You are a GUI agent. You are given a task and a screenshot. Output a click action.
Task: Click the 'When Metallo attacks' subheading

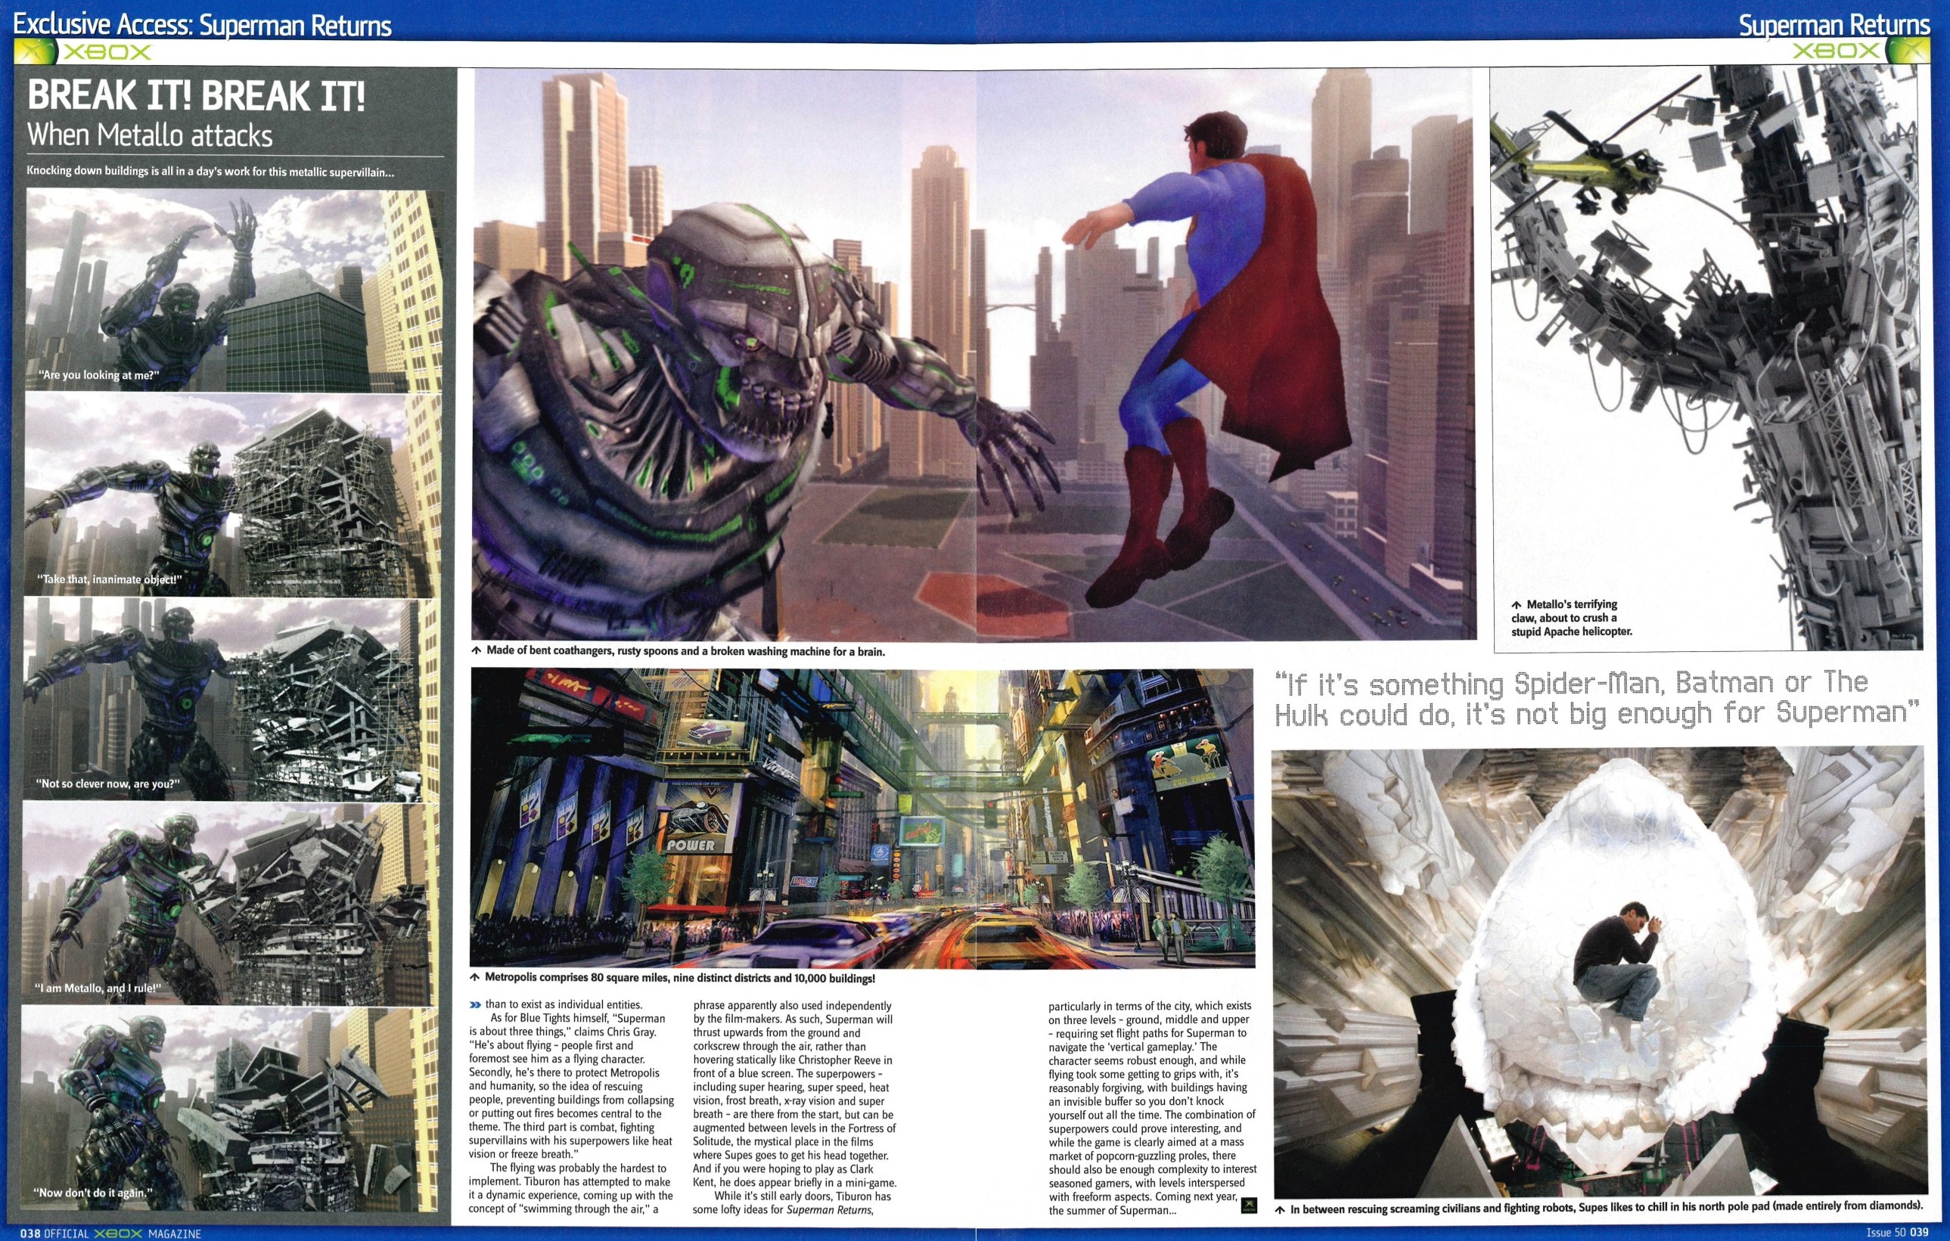tap(150, 135)
